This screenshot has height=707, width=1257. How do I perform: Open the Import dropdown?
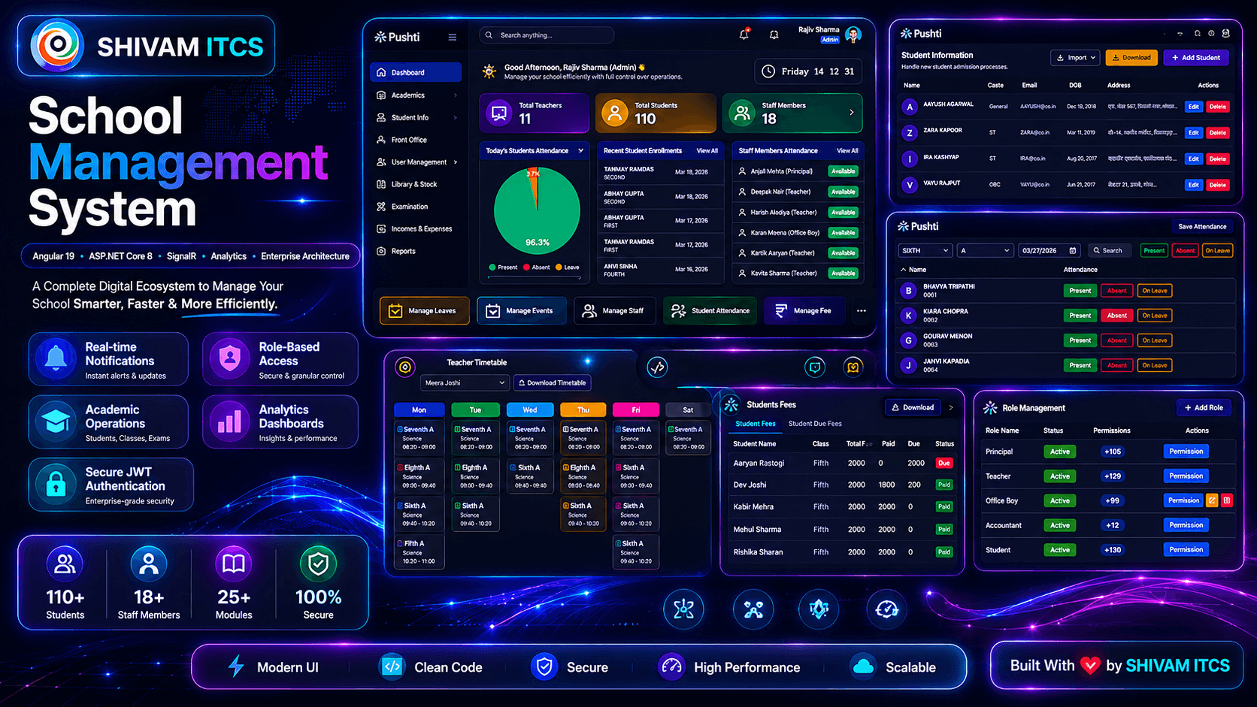[1076, 58]
